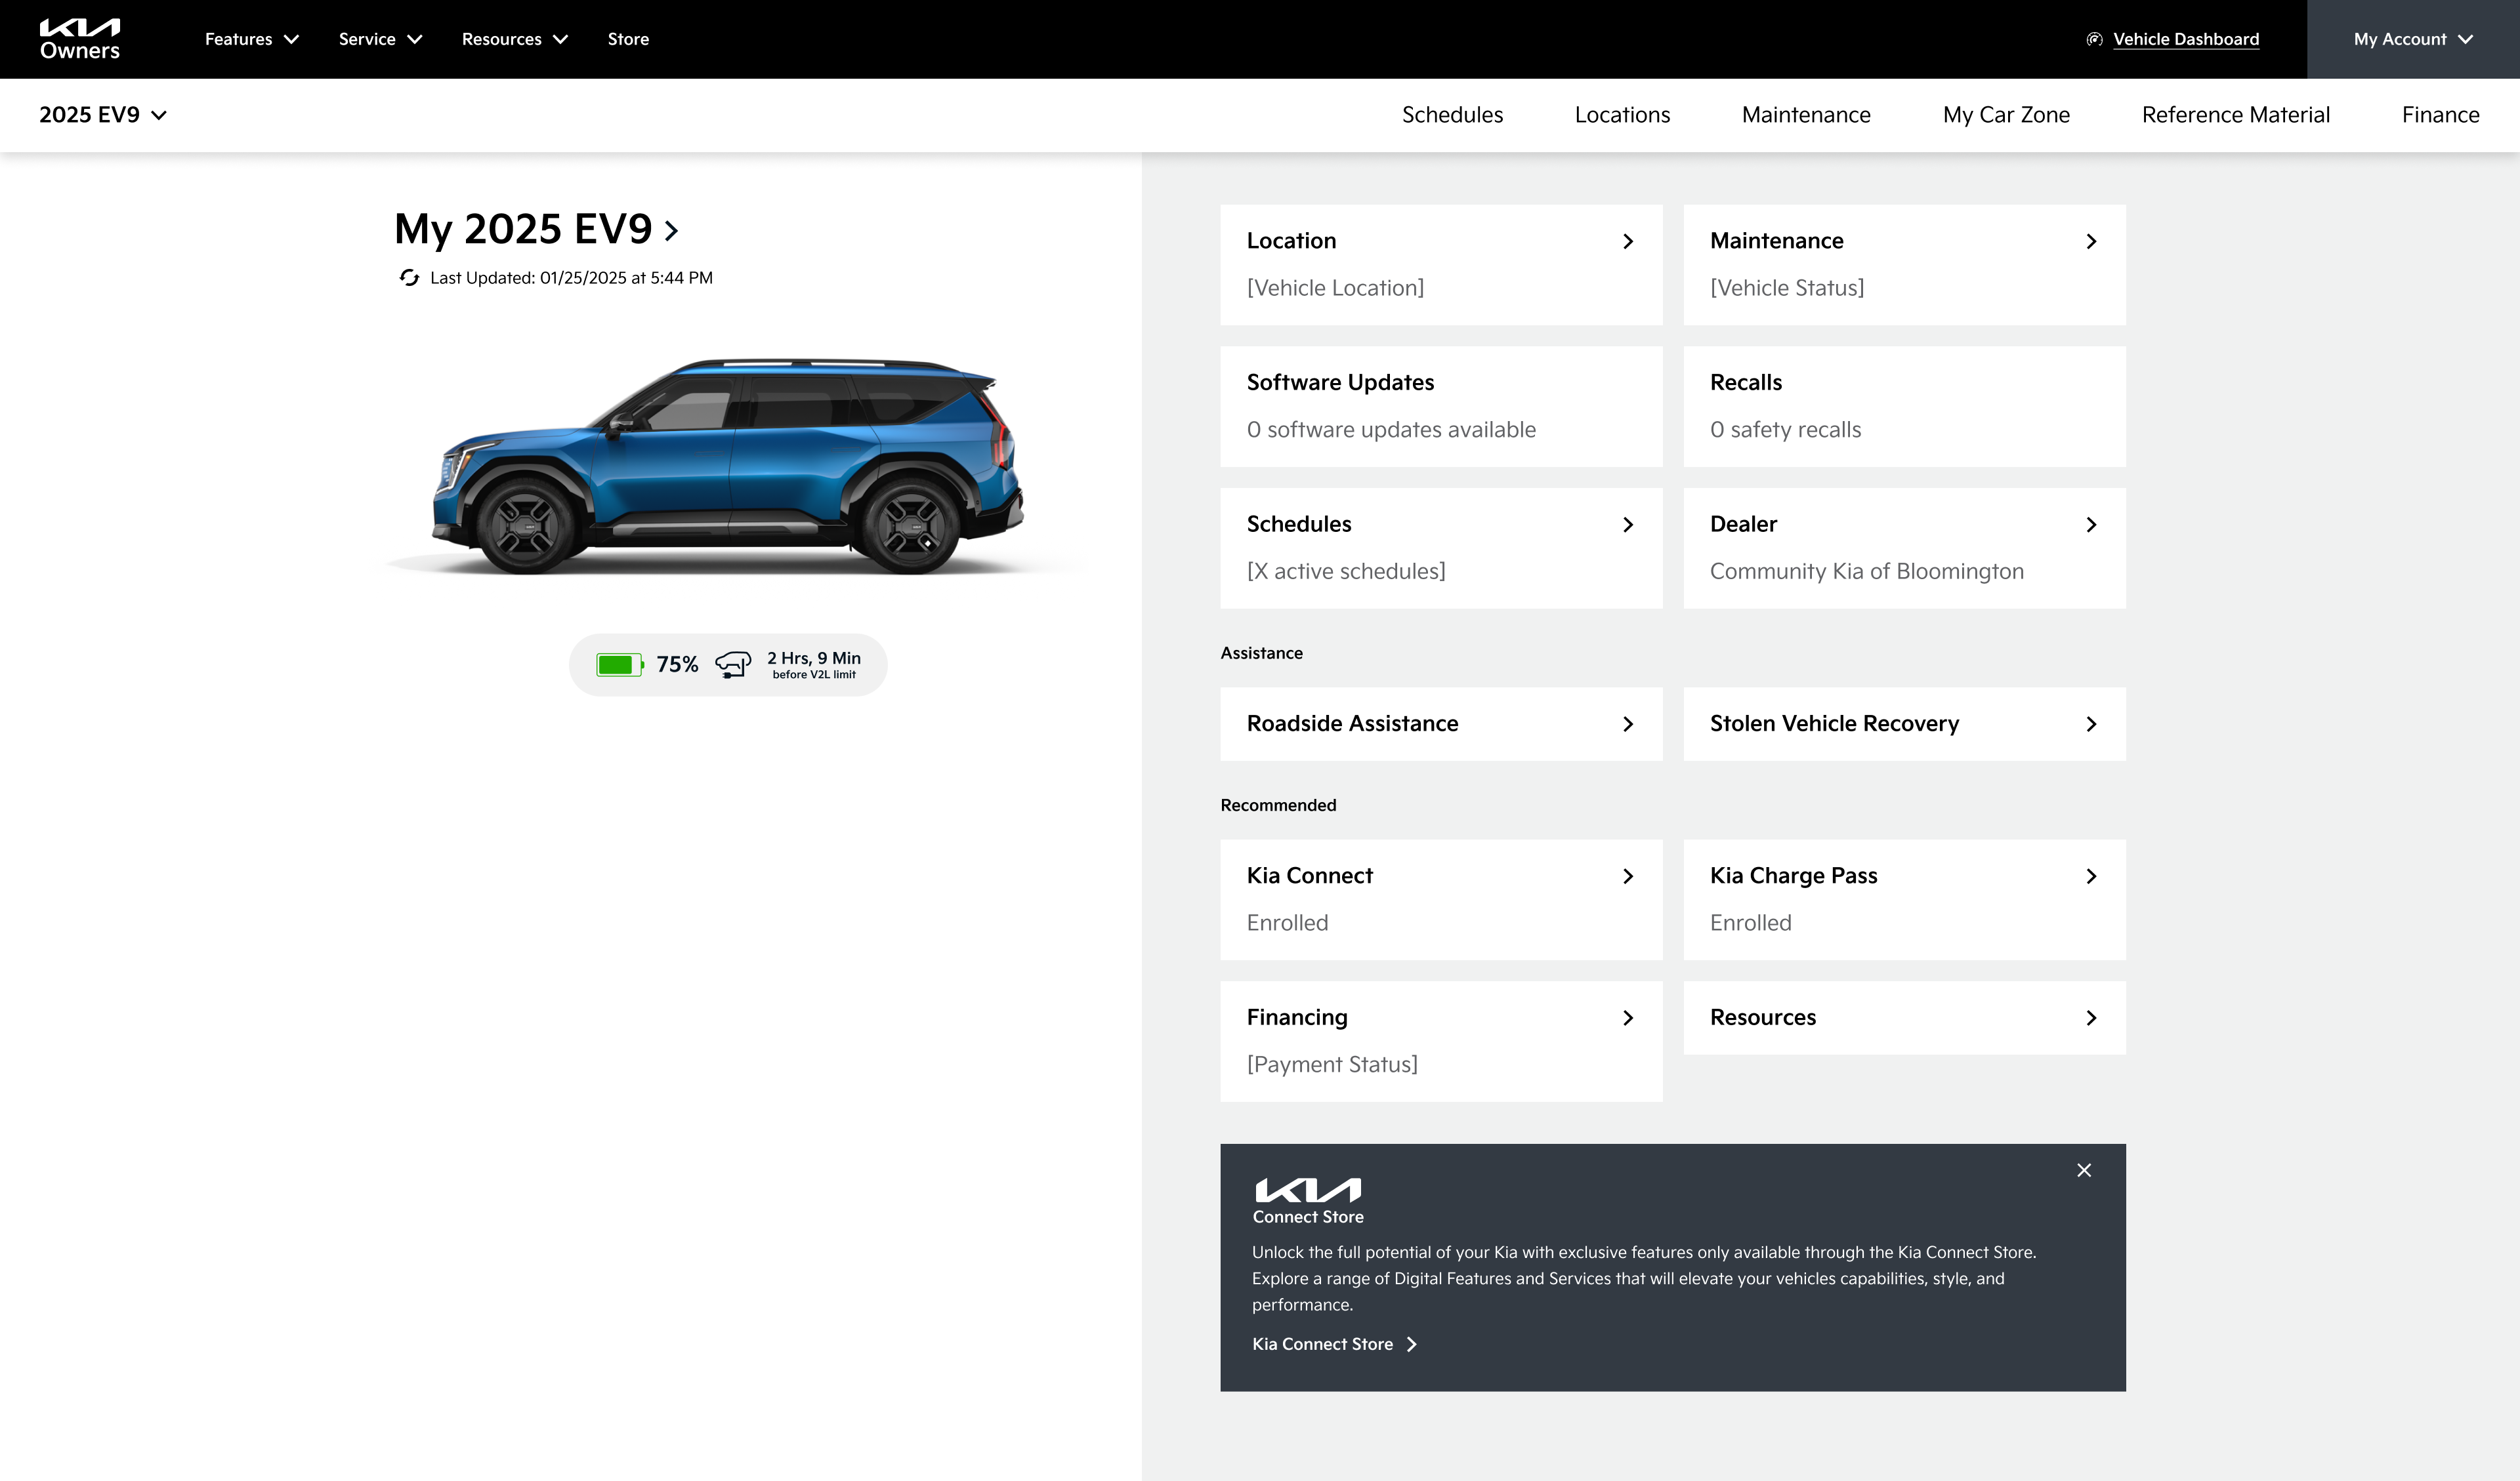
Task: Switch to the My Car Zone tab
Action: click(x=2006, y=115)
